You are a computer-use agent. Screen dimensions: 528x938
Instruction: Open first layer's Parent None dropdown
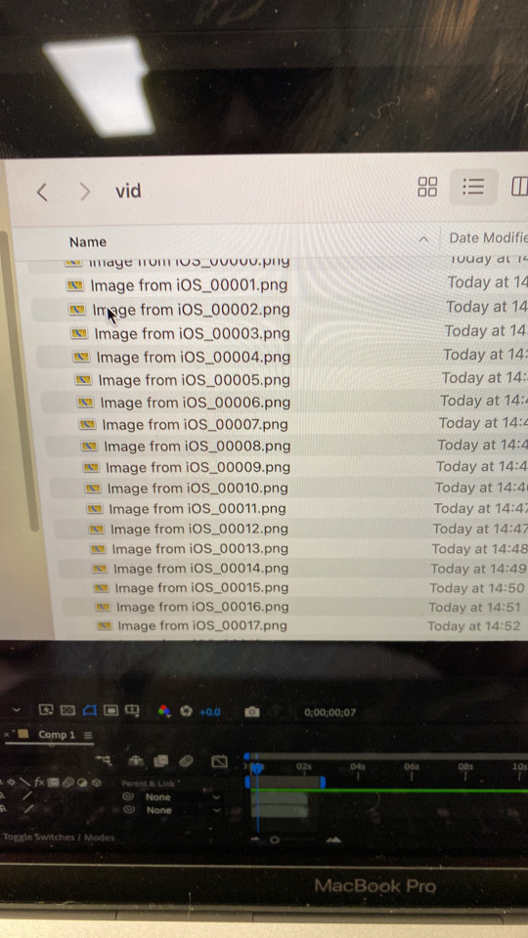(x=182, y=797)
